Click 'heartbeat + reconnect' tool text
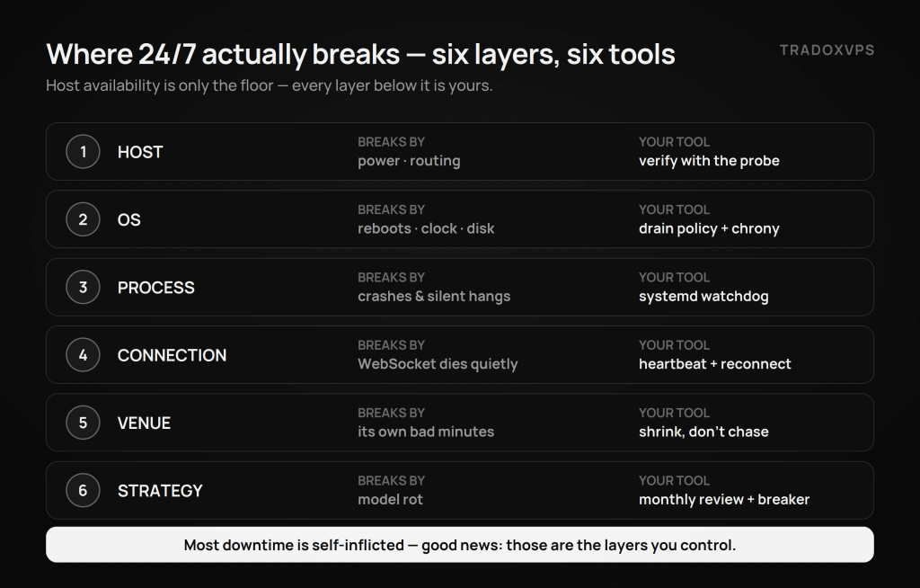Viewport: 920px width, 588px height. [x=714, y=364]
